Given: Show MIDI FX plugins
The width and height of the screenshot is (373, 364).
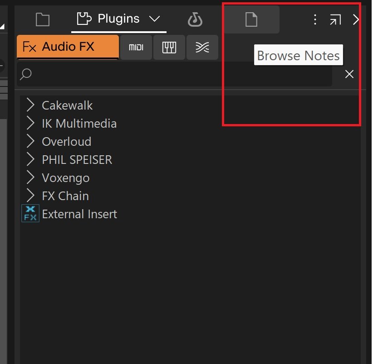Looking at the screenshot, I should coord(136,47).
